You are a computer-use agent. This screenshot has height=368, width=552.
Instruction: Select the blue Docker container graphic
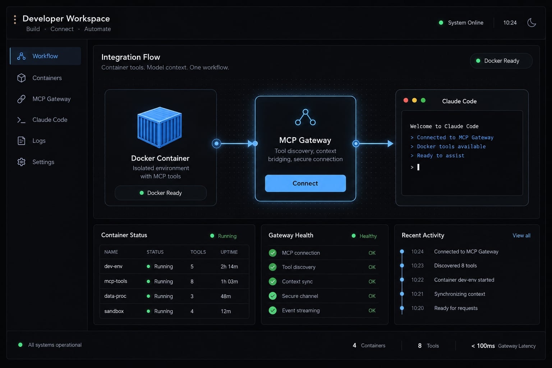coord(160,127)
